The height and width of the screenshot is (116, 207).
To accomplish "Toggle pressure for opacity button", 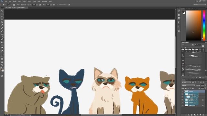I will [x=40, y=5].
